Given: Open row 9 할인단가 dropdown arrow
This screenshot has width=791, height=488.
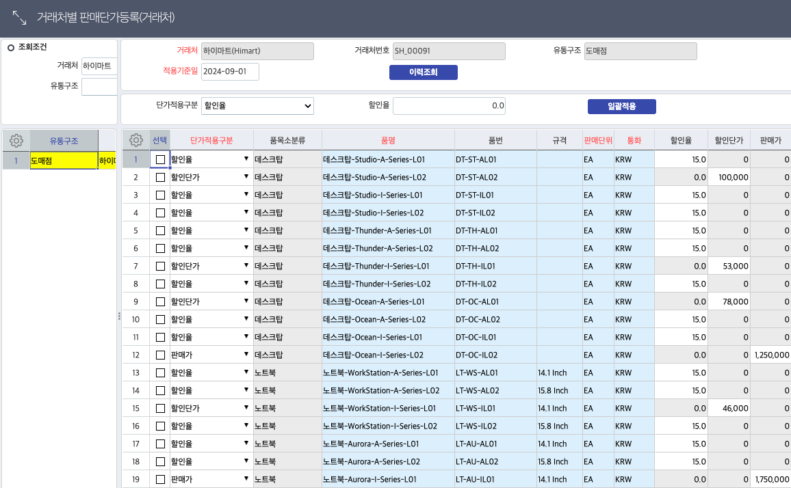Looking at the screenshot, I should (246, 301).
